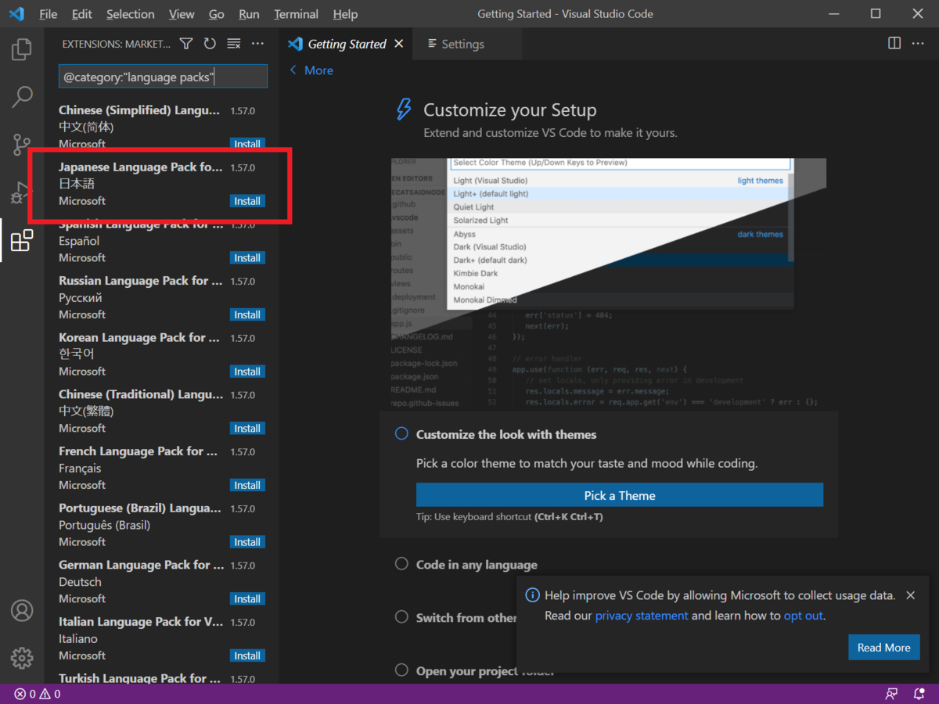Open the Help menu
Image resolution: width=939 pixels, height=704 pixels.
point(345,14)
